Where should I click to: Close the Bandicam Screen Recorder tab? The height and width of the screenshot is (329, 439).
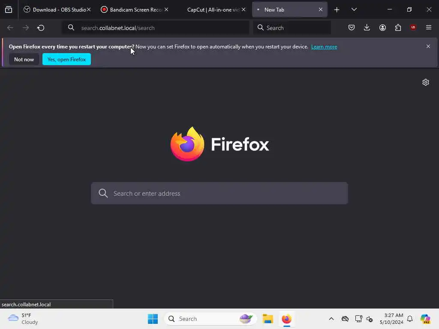pos(166,9)
